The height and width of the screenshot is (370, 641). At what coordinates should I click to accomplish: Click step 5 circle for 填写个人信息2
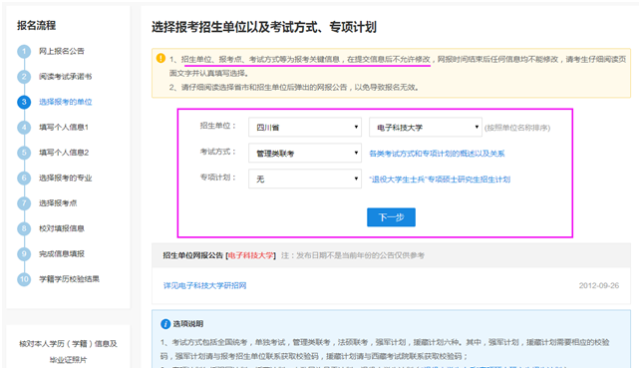coord(24,153)
